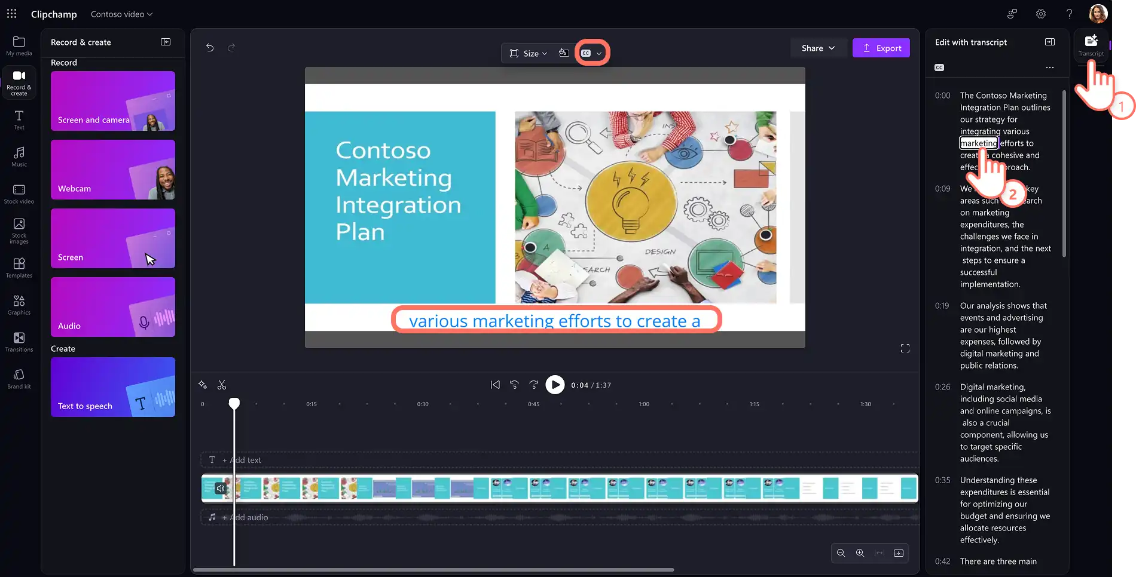This screenshot has height=577, width=1136.
Task: Jump to transcript timestamp 0:19
Action: (942, 306)
